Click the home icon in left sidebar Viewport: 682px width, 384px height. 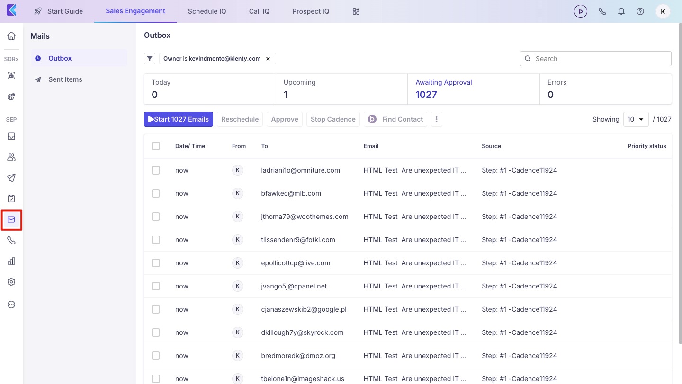11,36
